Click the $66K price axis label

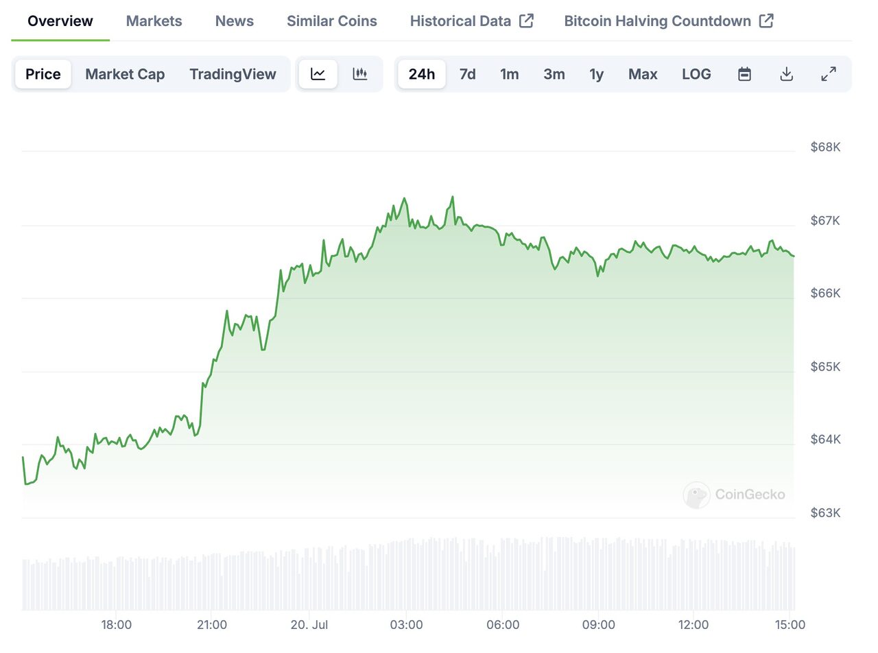pyautogui.click(x=825, y=294)
